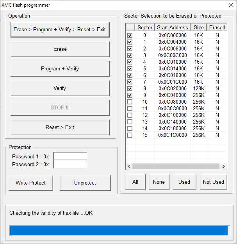237x244 pixels.
Task: Click the 128K size cell
Action: click(199, 88)
